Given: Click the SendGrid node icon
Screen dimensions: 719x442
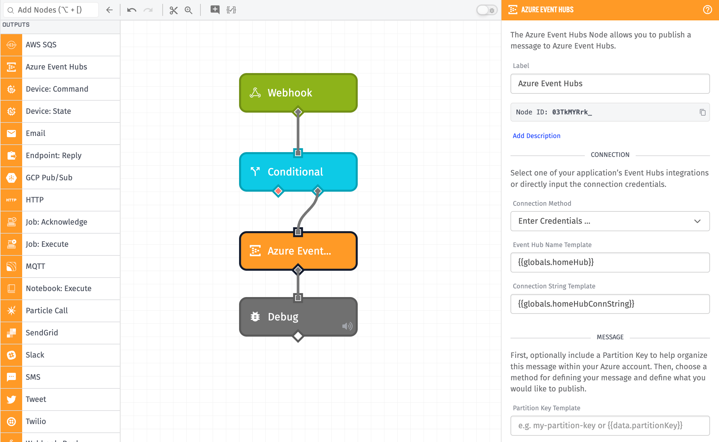Looking at the screenshot, I should coord(11,333).
